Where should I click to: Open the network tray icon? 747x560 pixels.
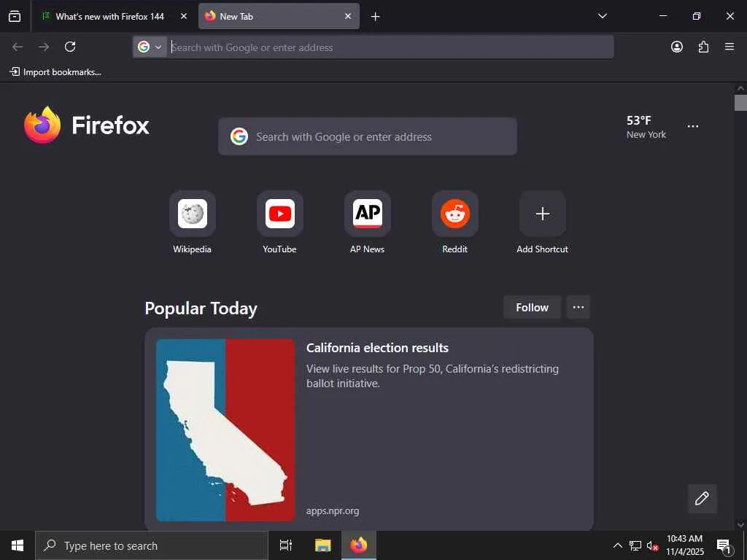[635, 545]
